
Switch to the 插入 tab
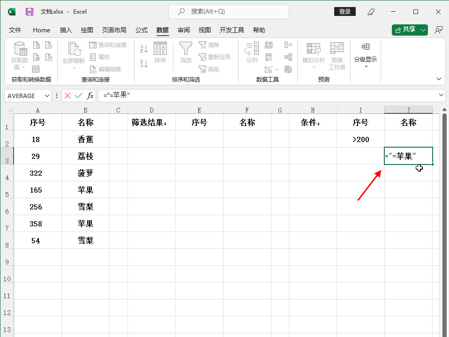click(66, 30)
